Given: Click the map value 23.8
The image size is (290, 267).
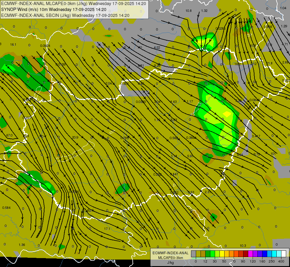Looking at the screenshot, I should [26, 136].
